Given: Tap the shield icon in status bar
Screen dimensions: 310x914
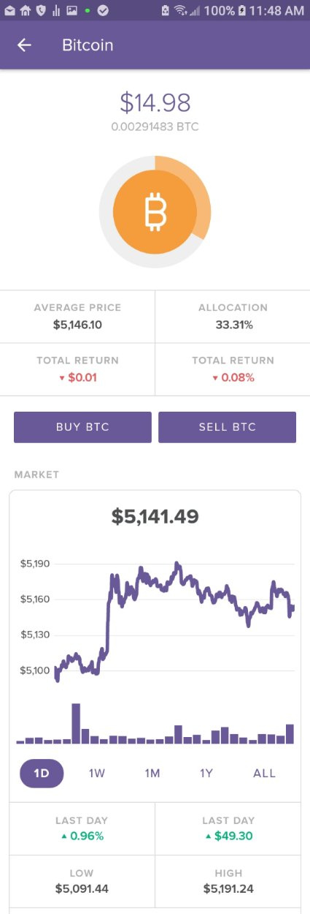Looking at the screenshot, I should click(x=40, y=11).
